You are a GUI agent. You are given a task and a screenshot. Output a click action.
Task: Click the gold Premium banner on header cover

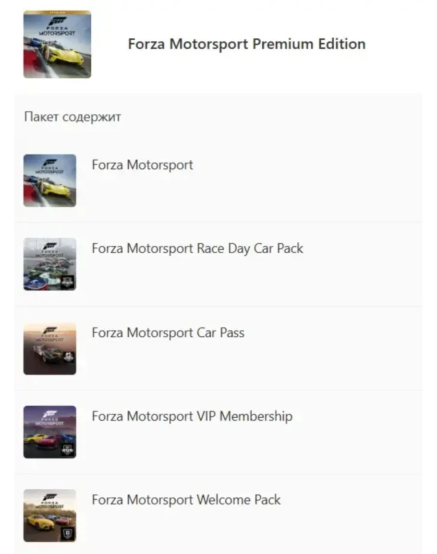coord(57,12)
